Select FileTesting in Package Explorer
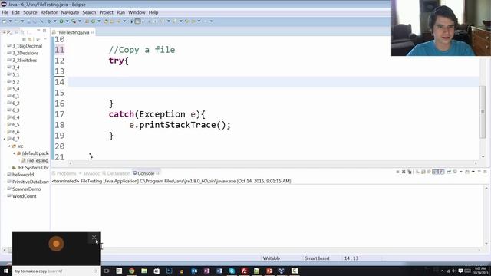 (x=35, y=160)
